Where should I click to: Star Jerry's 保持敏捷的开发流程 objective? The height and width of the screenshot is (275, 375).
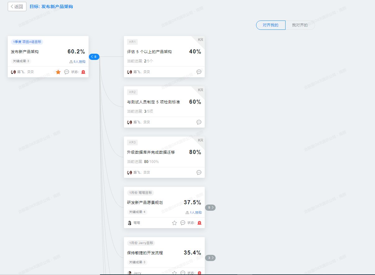(174, 273)
